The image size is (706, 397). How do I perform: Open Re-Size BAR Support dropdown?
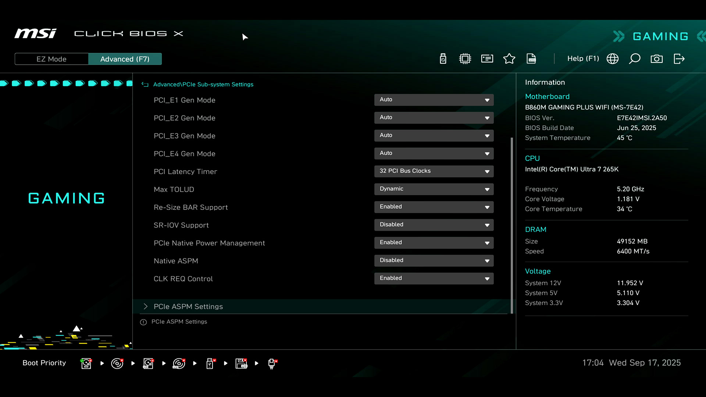click(434, 207)
